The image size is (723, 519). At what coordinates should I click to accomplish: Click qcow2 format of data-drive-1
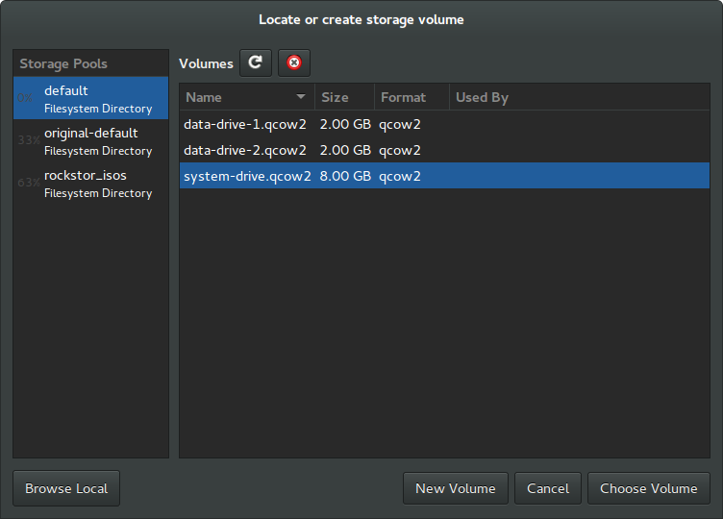(400, 125)
